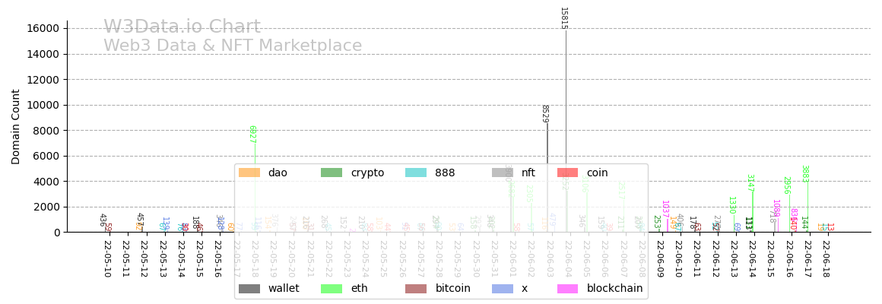Click the red coin legend swatch

[567, 173]
